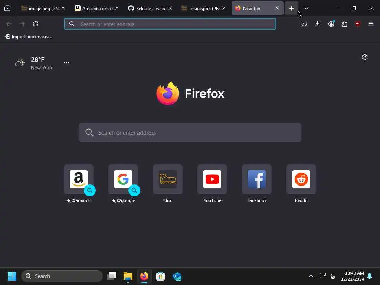Open new tab personalize gear icon
Screen dimensions: 380x285
click(x=365, y=57)
